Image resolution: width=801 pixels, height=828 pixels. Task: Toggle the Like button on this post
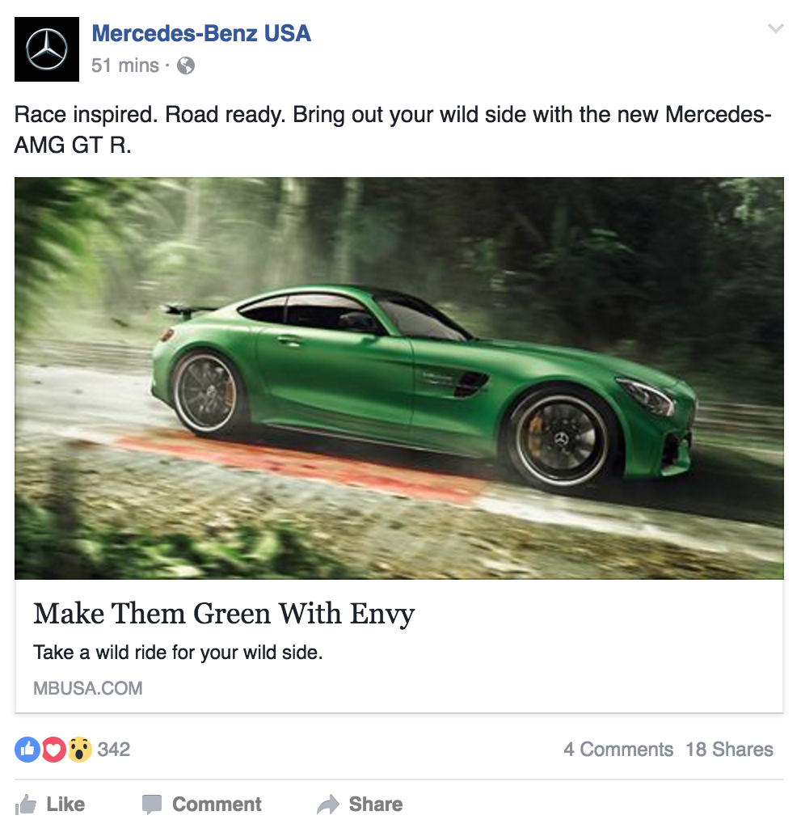[50, 805]
